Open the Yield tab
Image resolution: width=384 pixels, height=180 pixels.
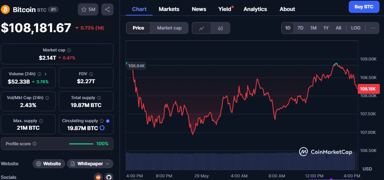pos(225,9)
